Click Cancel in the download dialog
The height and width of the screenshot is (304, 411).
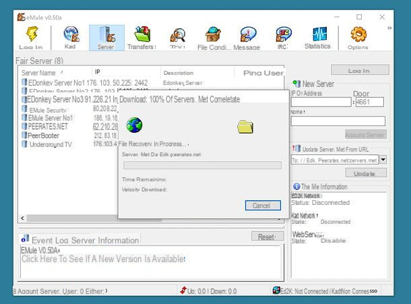[x=263, y=206]
